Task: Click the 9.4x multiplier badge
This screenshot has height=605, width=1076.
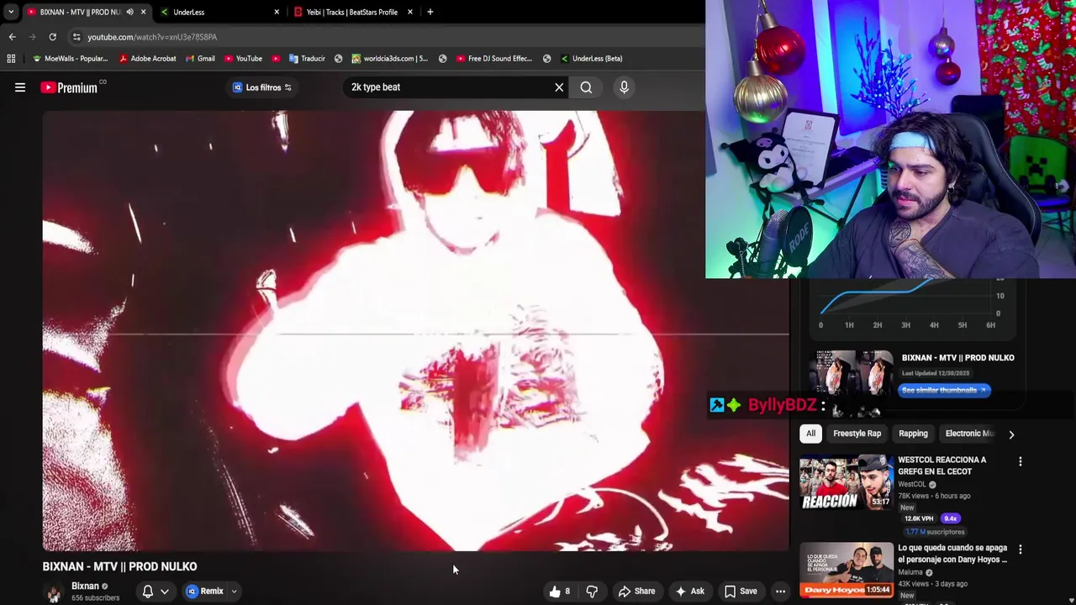Action: coord(950,518)
